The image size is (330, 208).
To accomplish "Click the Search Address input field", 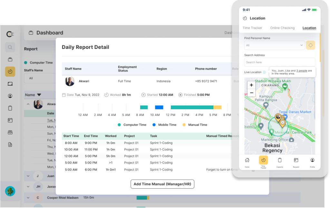I will pyautogui.click(x=279, y=62).
